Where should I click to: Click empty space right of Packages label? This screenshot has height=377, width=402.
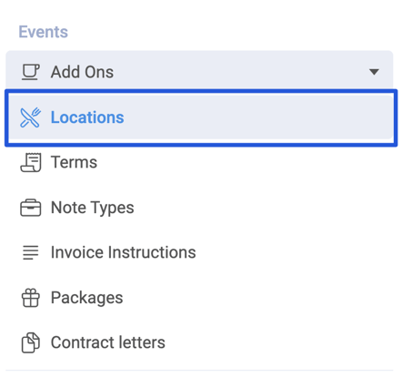click(257, 298)
